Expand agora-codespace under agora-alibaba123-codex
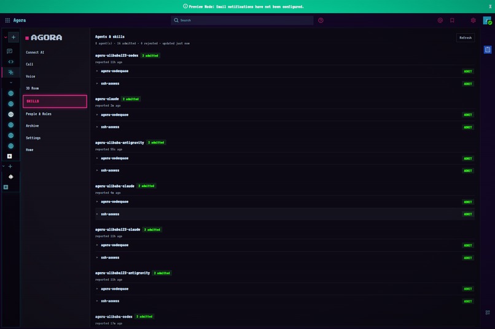Image resolution: width=495 pixels, height=329 pixels. click(x=97, y=71)
